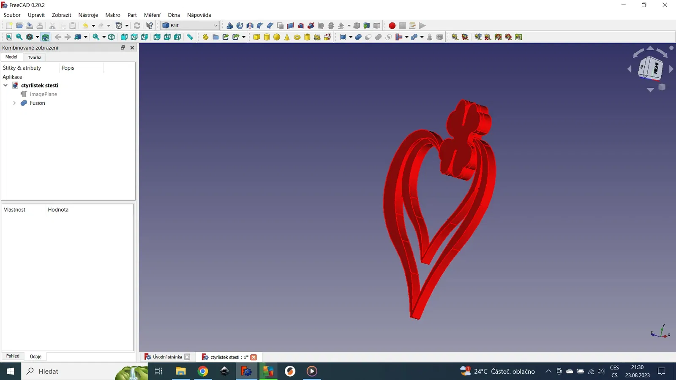The height and width of the screenshot is (380, 676).
Task: Select the ImagePlane tree item
Action: [x=43, y=94]
